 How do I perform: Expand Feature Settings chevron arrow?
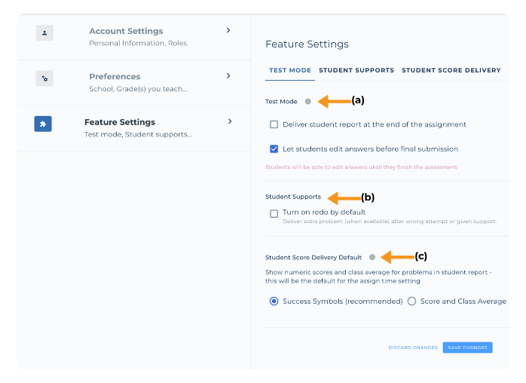[230, 121]
